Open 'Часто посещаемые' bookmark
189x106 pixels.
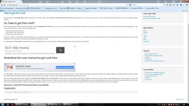point(7,8)
